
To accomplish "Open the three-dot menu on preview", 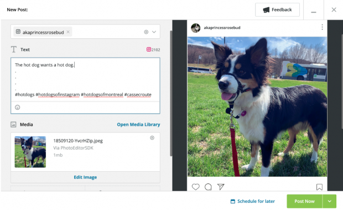I will [322, 27].
